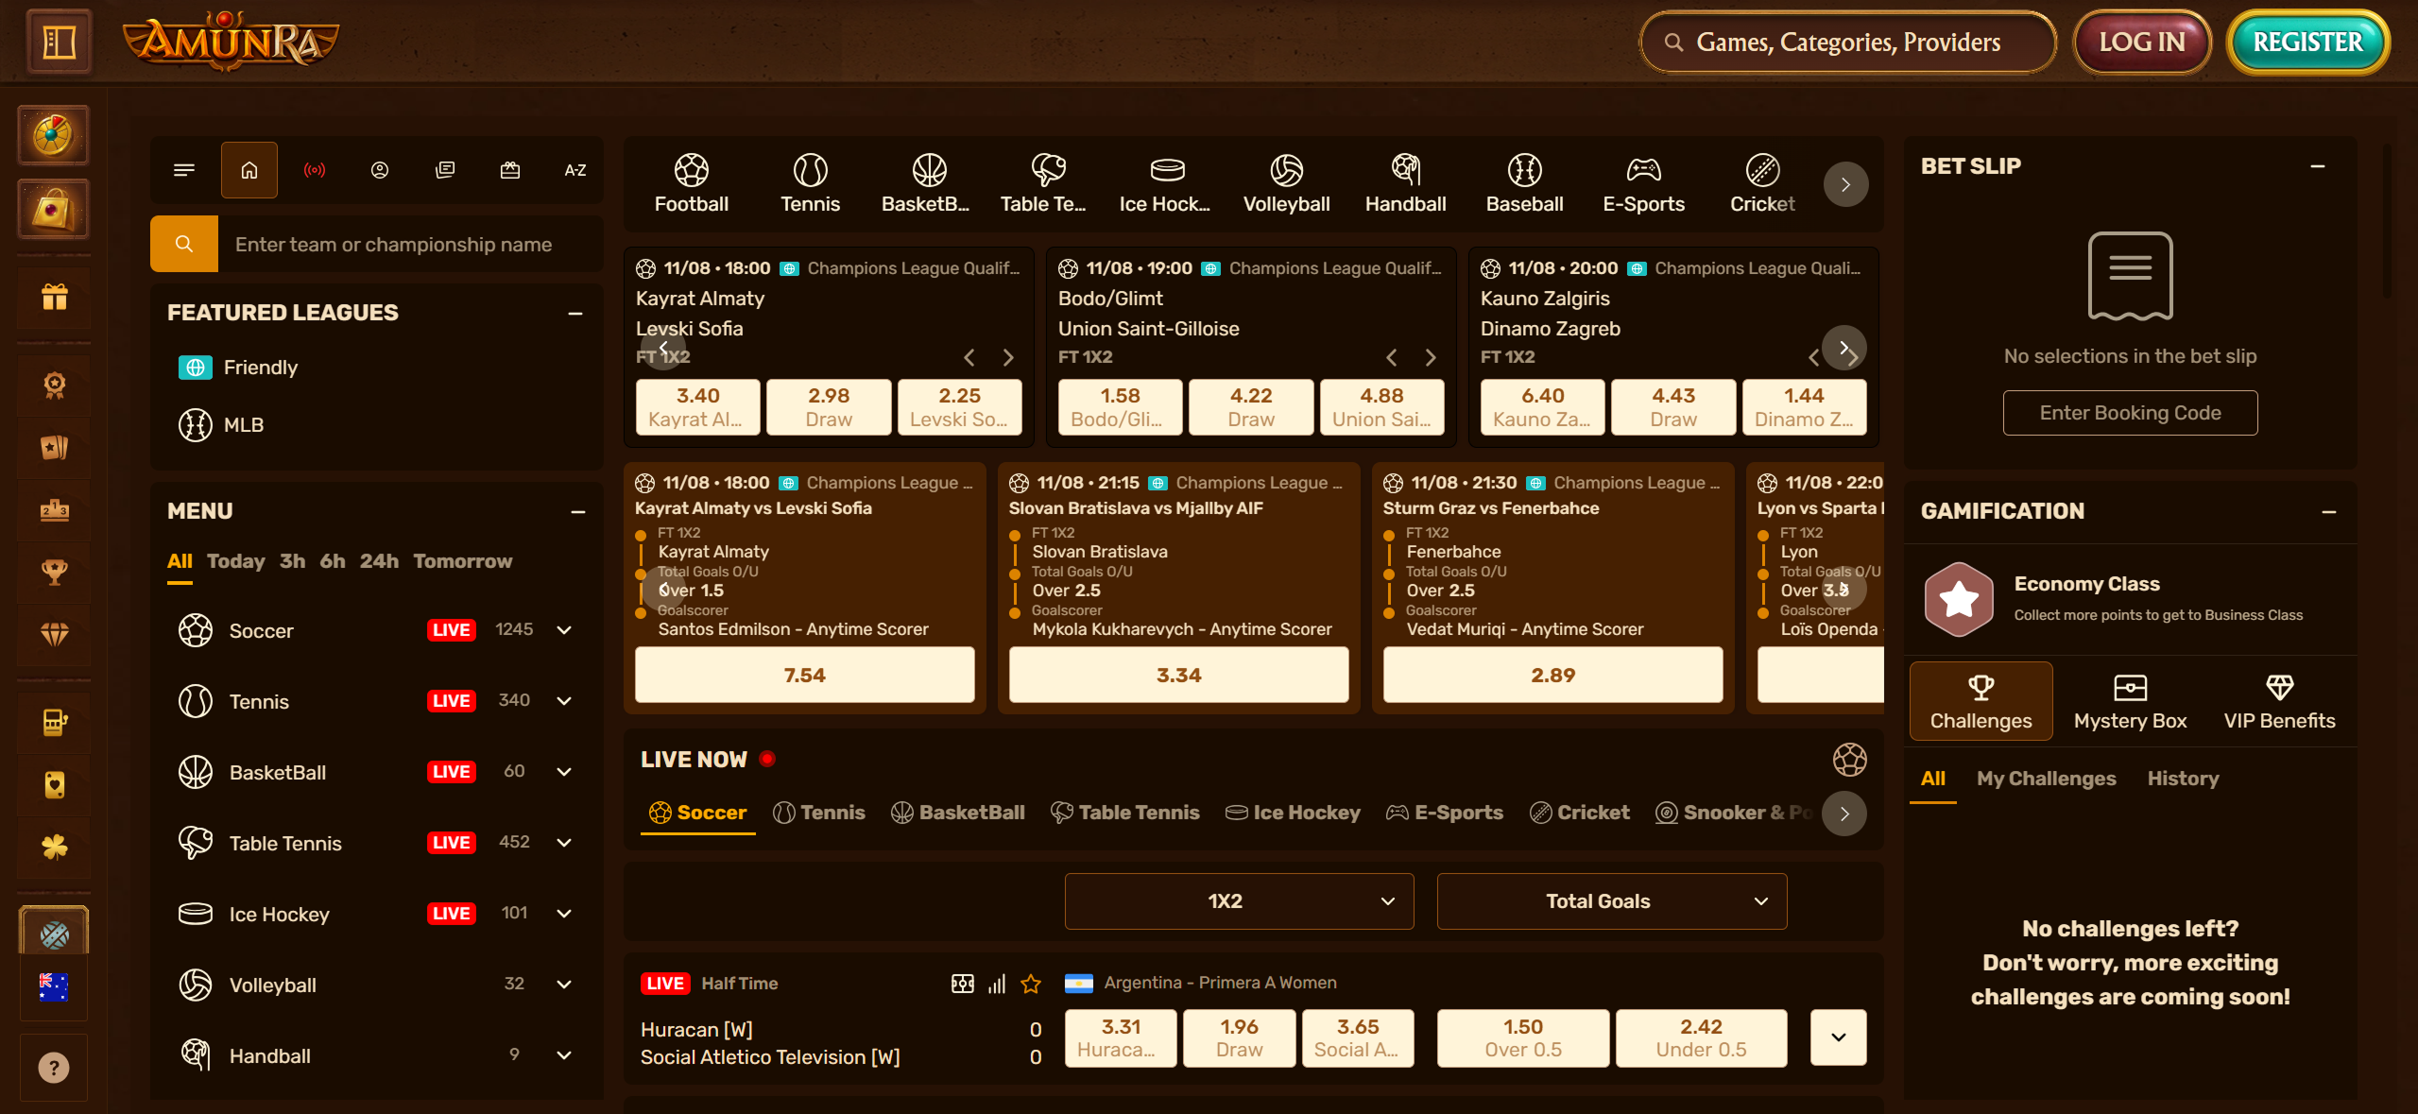
Task: Click the Games, Categories, Providers search box
Action: (1848, 42)
